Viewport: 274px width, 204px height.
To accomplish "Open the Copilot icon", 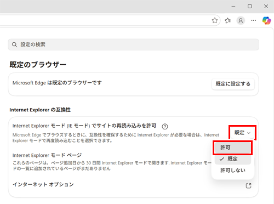I will pos(266,20).
